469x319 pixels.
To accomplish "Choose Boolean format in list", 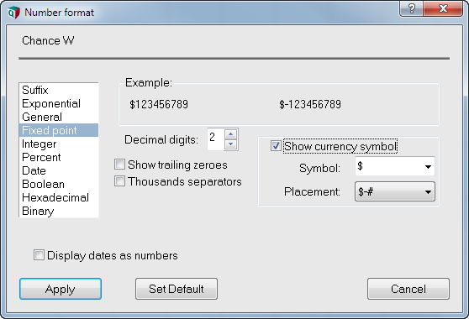I will pos(59,185).
